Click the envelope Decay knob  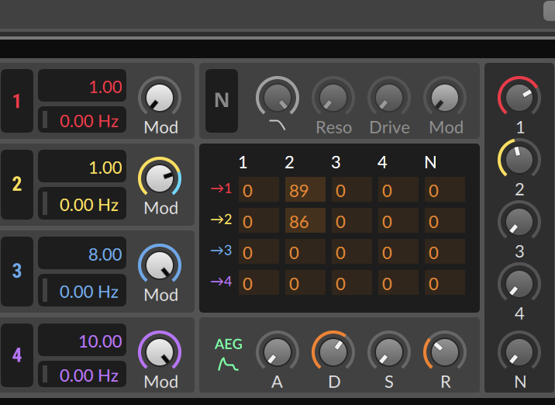tap(333, 351)
